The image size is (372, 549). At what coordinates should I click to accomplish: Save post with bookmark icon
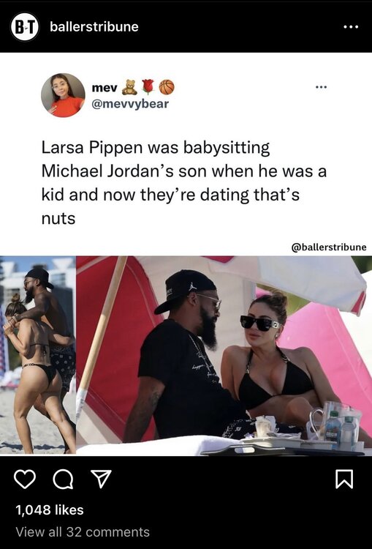tap(344, 479)
